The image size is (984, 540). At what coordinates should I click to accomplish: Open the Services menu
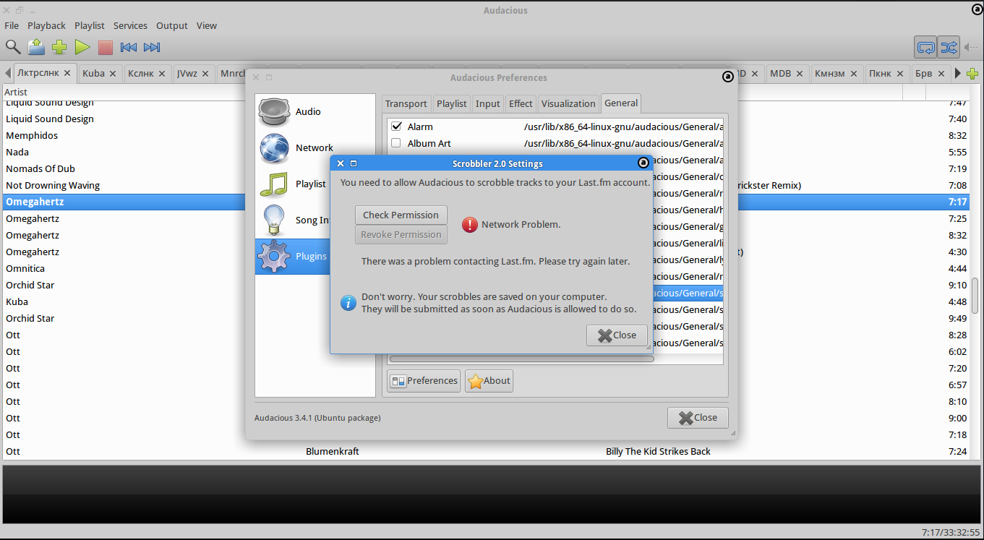(x=130, y=25)
